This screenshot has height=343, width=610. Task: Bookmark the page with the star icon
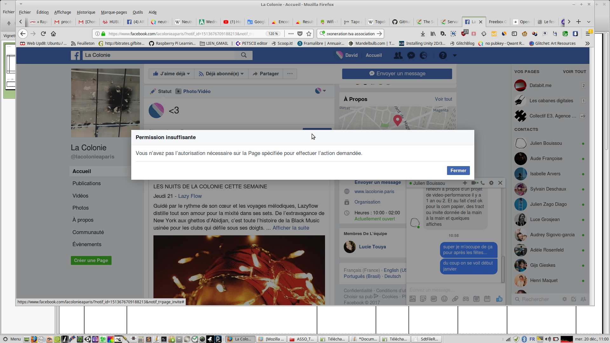click(309, 34)
